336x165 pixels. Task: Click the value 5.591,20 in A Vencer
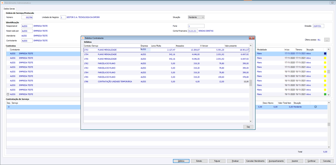tap(220, 50)
